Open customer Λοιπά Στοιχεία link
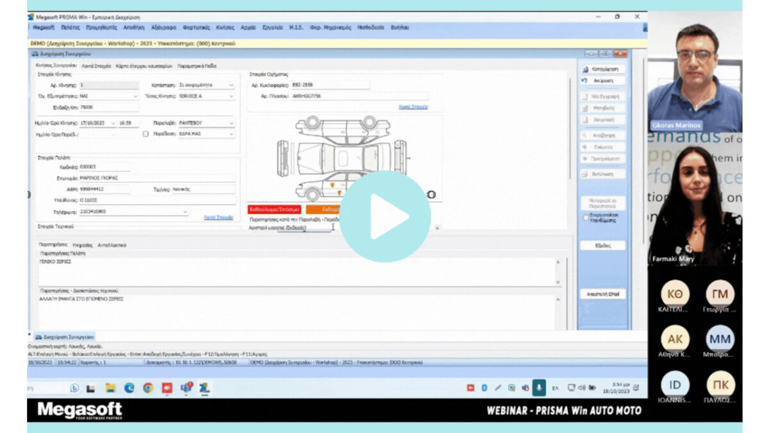Viewport: 769px width, 433px height. coord(218,218)
